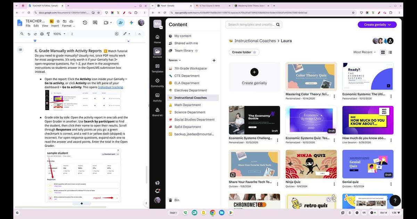Follow the Individual tracking link

pyautogui.click(x=111, y=87)
